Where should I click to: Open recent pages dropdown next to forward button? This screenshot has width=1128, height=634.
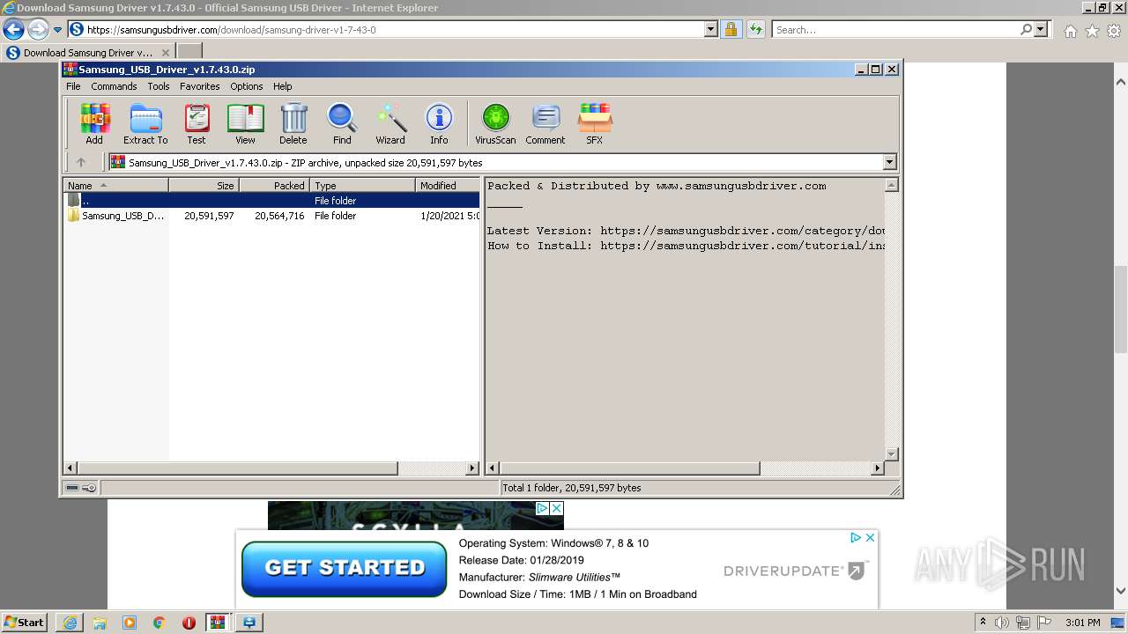pyautogui.click(x=57, y=30)
